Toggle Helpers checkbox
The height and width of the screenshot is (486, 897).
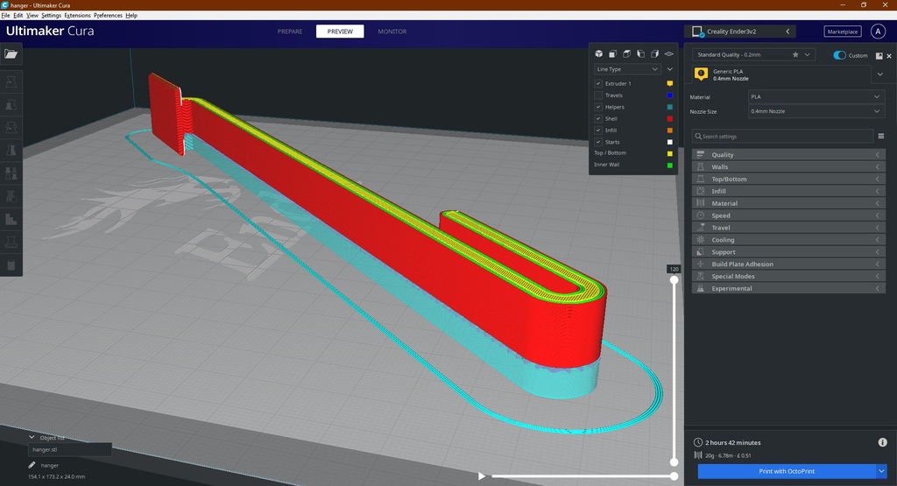[x=598, y=107]
